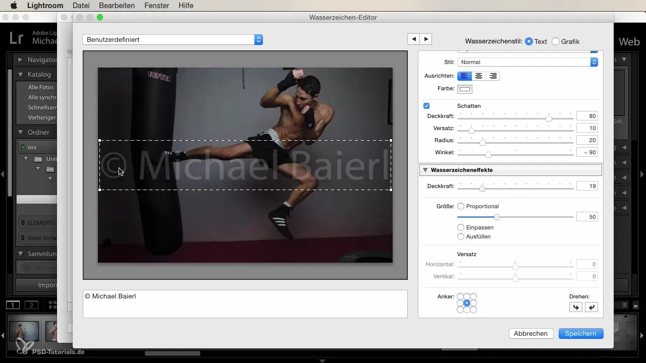Select Ausfüllen size option
646x363 pixels.
click(x=461, y=236)
